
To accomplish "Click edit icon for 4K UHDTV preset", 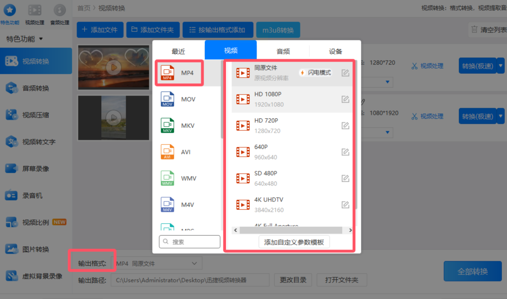I will (x=345, y=205).
